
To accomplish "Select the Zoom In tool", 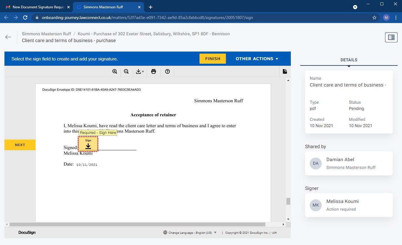I will point(115,71).
